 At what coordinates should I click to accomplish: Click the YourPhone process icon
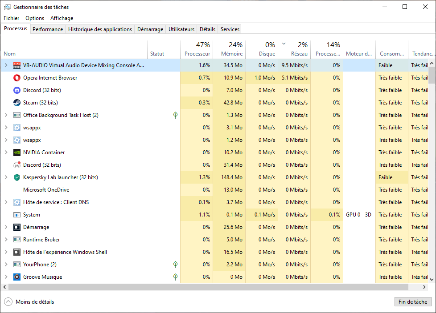(x=17, y=265)
